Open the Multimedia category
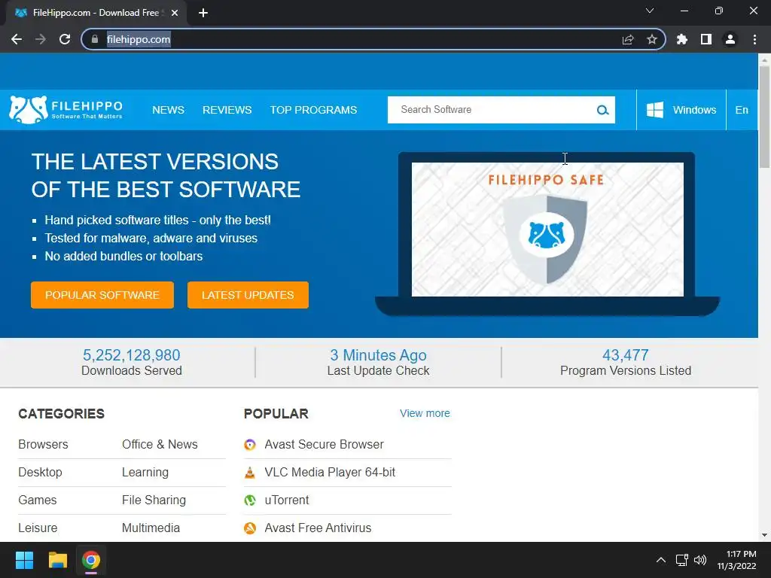This screenshot has width=771, height=578. (x=151, y=528)
